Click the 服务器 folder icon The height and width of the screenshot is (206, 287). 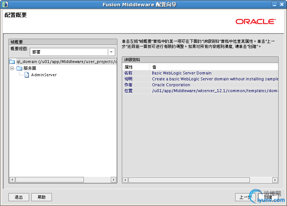point(20,69)
